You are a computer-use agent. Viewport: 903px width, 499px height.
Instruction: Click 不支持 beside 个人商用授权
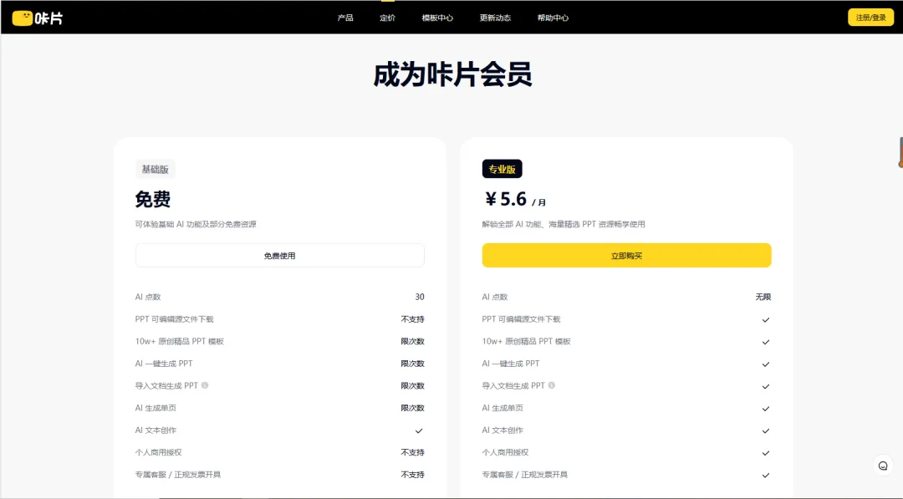point(413,452)
